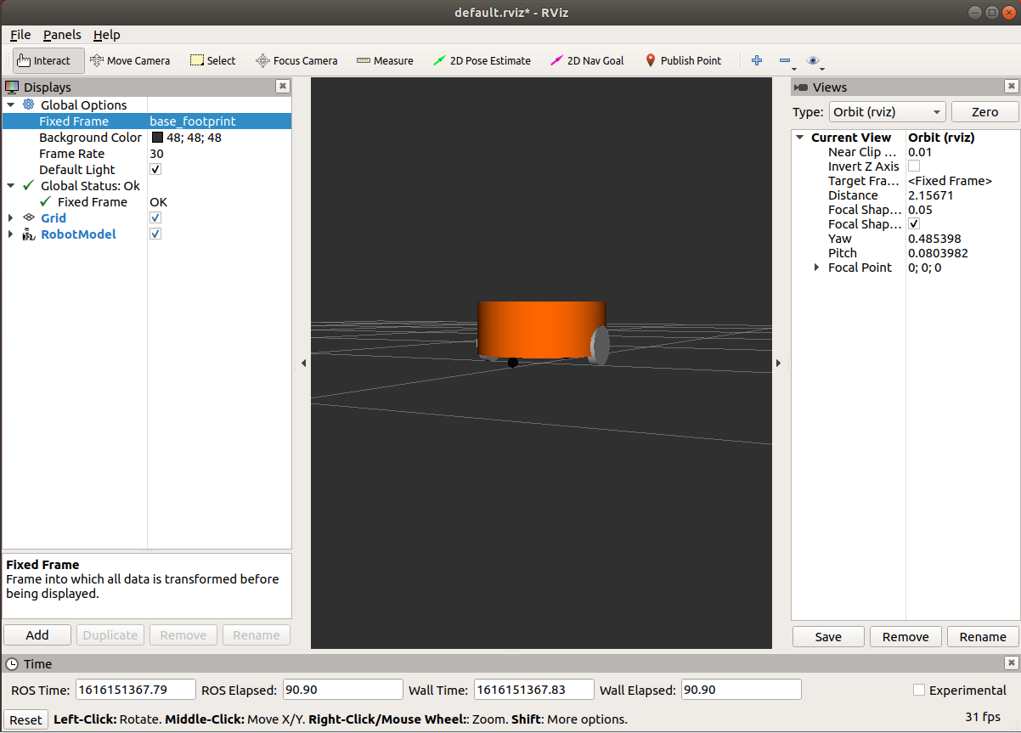This screenshot has height=733, width=1021.
Task: Activate 2D Nav Goal tool
Action: 587,60
